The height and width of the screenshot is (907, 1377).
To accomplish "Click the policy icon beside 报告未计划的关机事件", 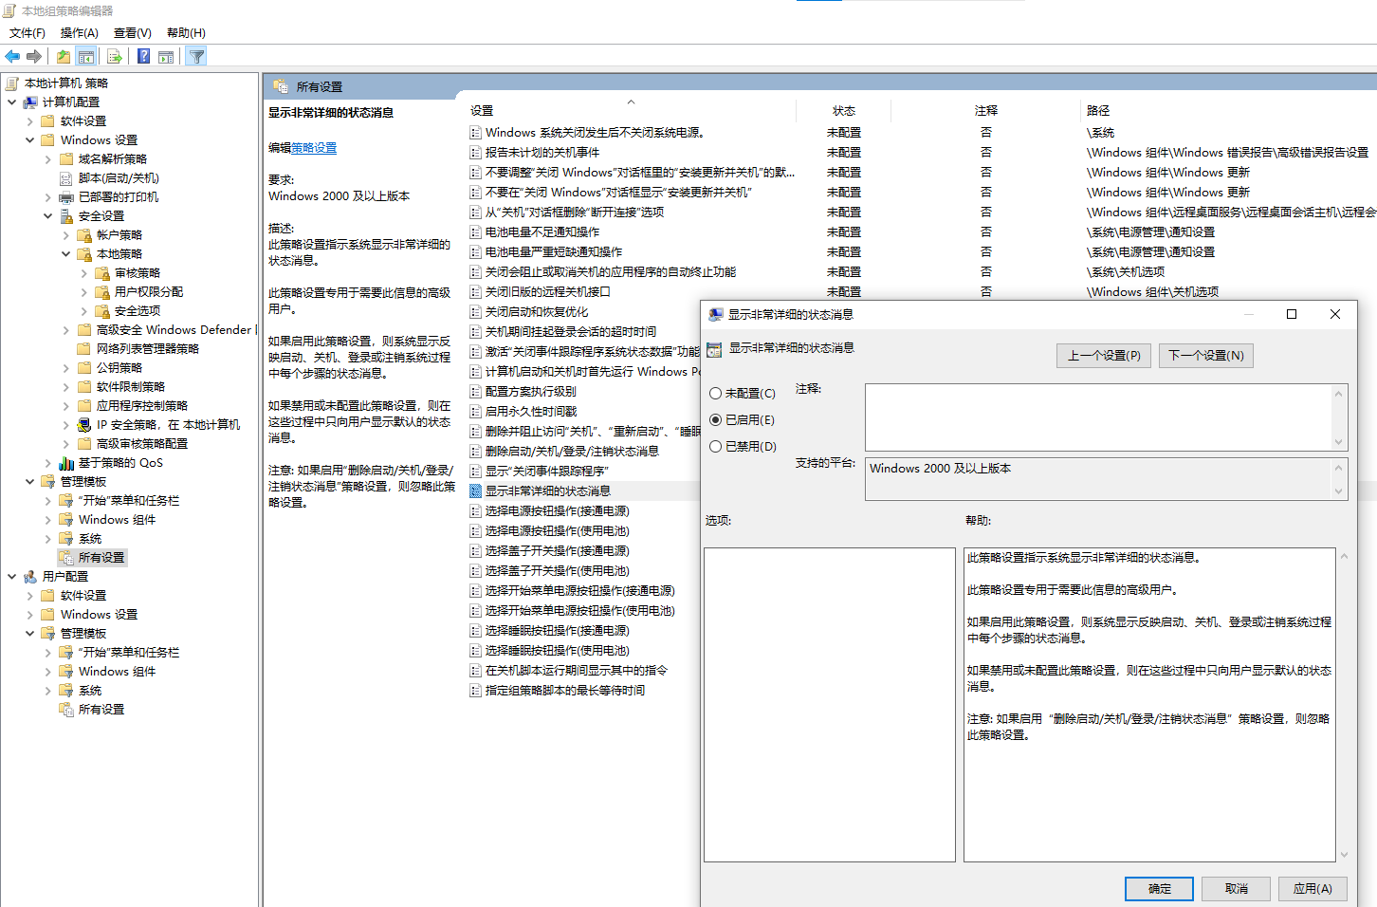I will (x=476, y=153).
